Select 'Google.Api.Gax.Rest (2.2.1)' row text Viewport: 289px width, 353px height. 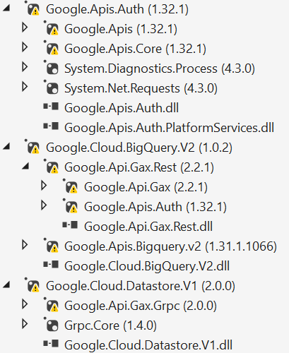coord(139,168)
